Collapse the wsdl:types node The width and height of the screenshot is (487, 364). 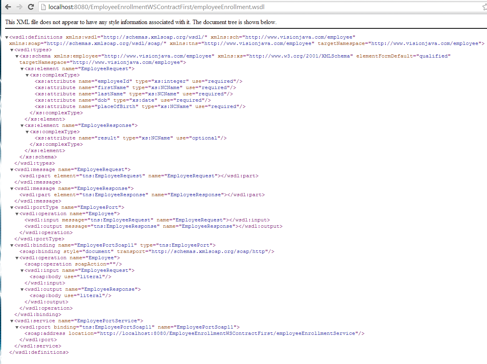click(12, 50)
